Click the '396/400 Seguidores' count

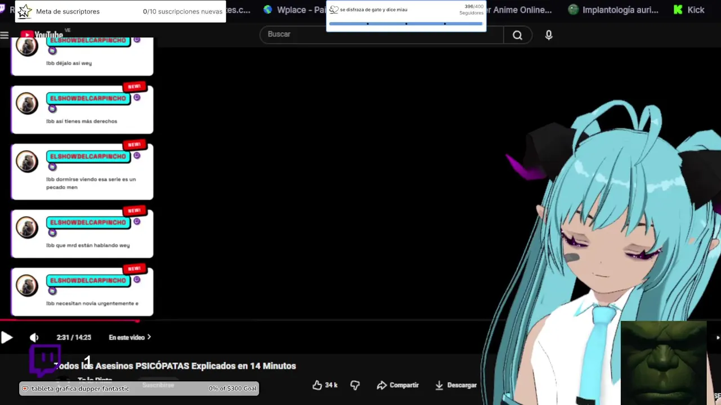pyautogui.click(x=471, y=10)
